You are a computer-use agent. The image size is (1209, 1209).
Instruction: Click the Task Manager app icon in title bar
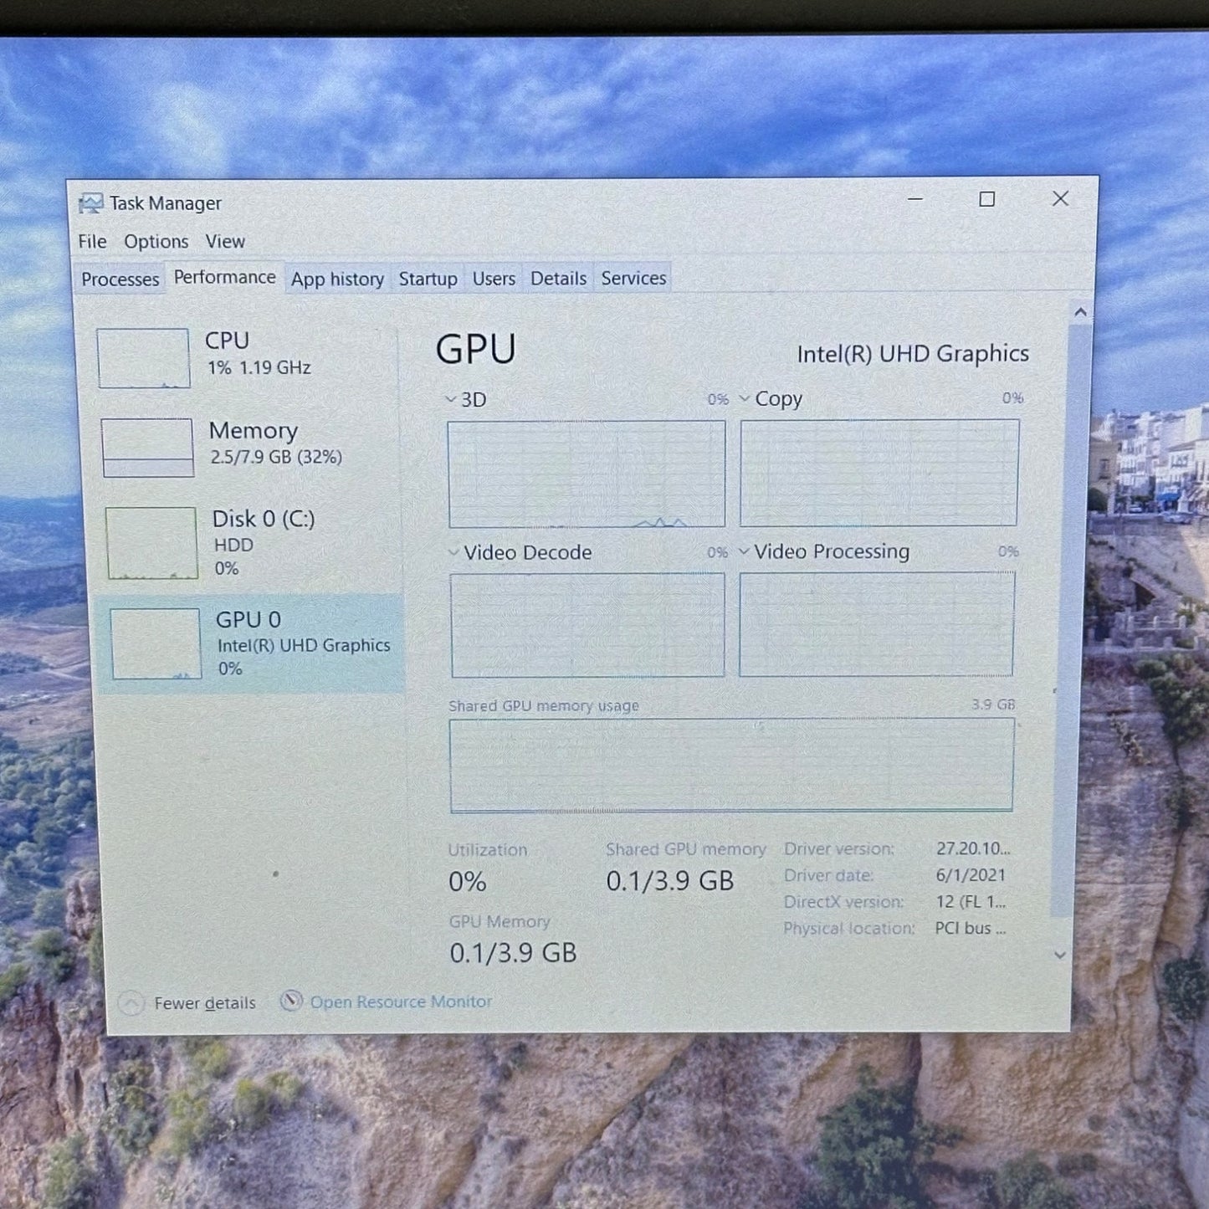click(90, 203)
